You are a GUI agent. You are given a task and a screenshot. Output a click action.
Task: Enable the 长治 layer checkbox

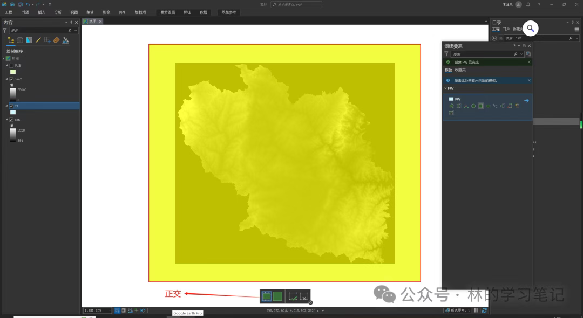(11, 65)
